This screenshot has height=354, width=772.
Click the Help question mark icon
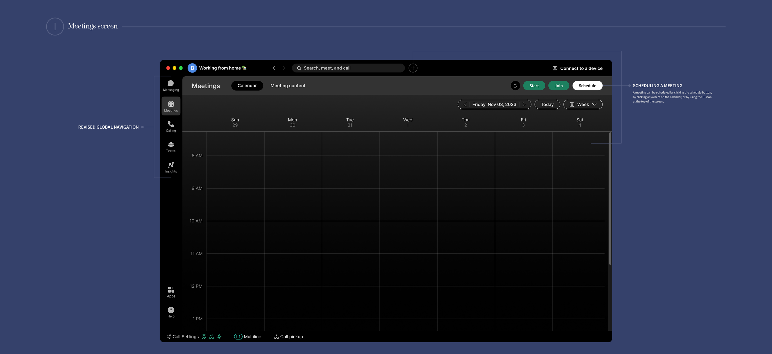point(171,310)
